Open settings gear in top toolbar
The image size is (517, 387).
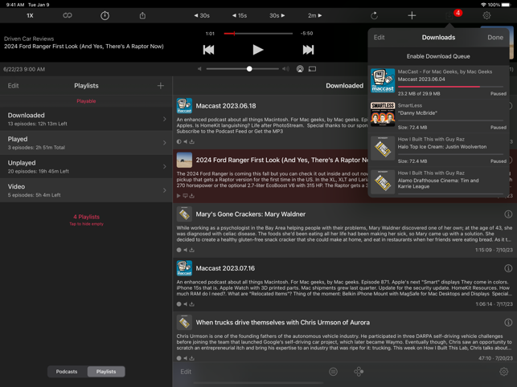(486, 15)
